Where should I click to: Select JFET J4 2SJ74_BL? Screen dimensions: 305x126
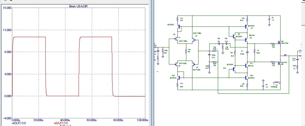tap(194, 64)
